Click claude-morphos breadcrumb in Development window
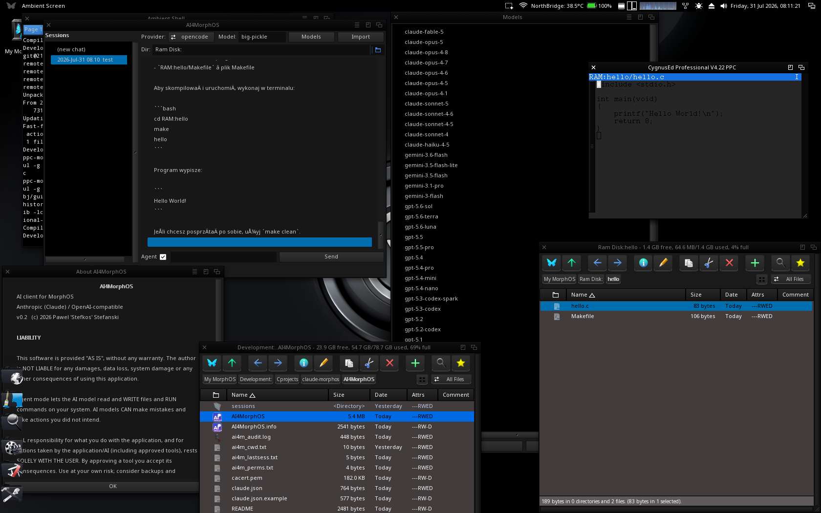Screen dimensions: 821x513 pyautogui.click(x=321, y=380)
